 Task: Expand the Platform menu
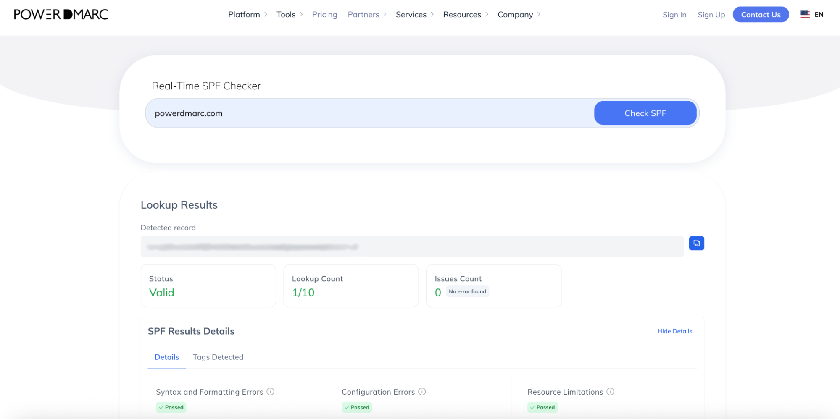(x=248, y=15)
